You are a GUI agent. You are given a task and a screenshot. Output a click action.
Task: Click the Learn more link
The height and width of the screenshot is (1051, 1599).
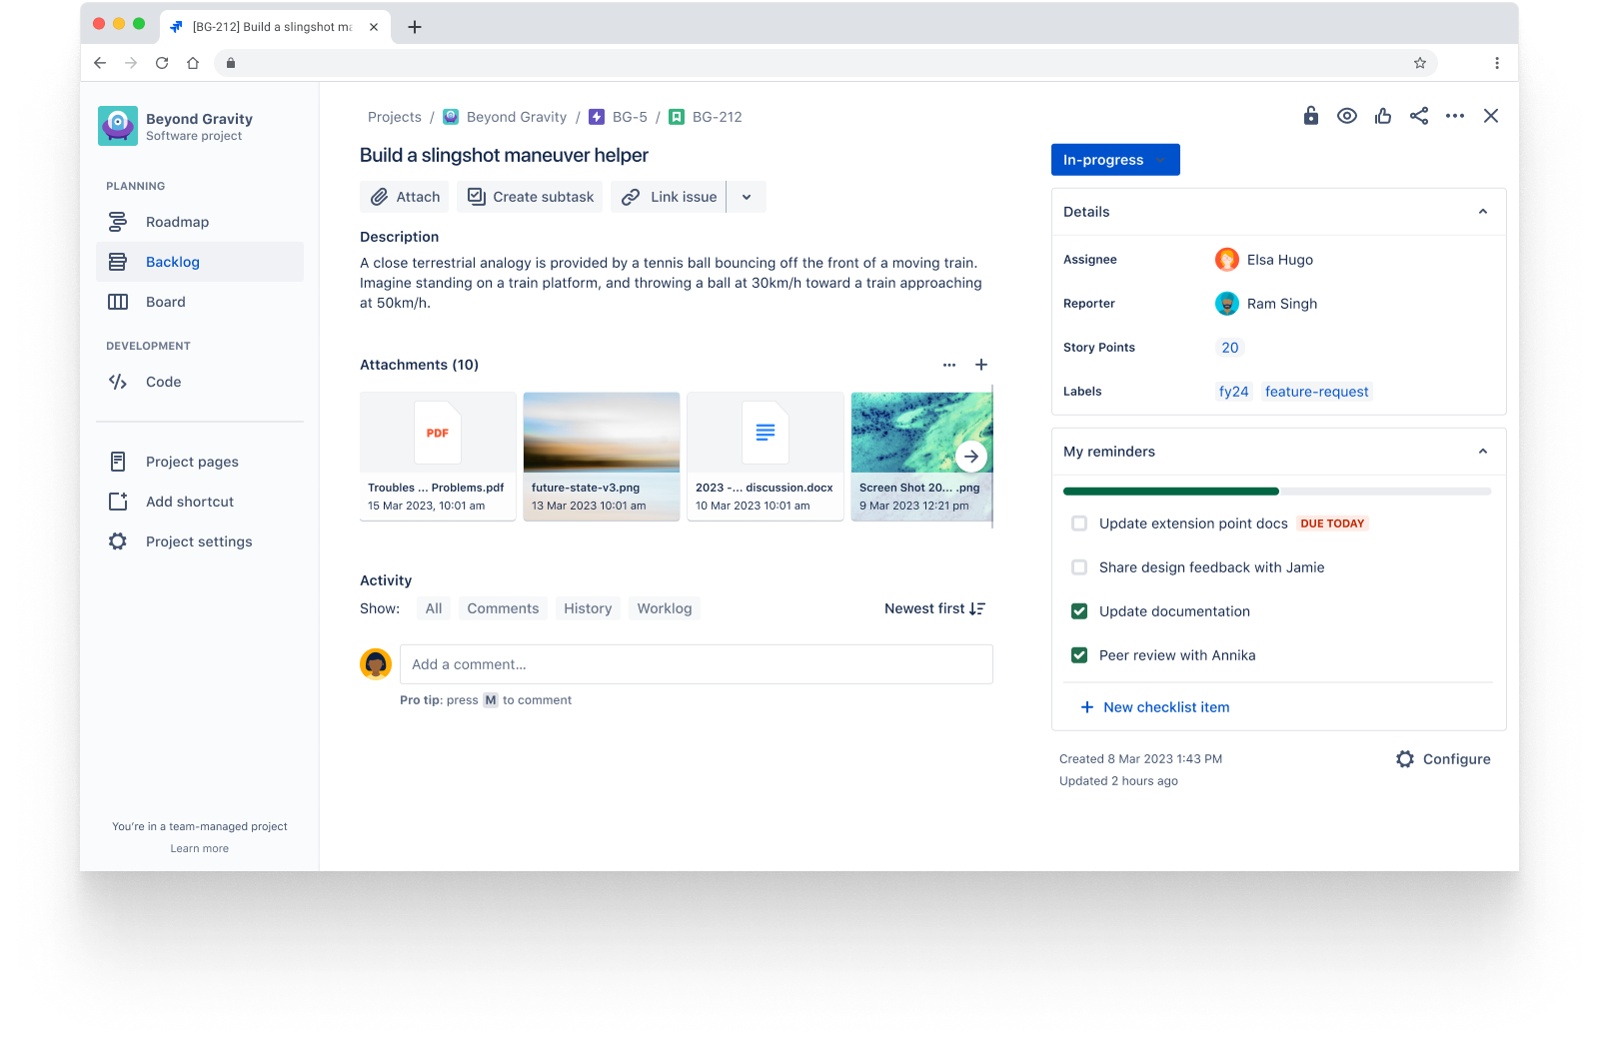[x=200, y=848]
